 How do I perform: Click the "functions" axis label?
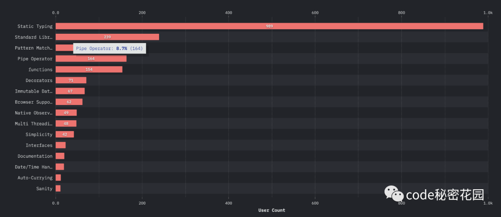click(40, 70)
